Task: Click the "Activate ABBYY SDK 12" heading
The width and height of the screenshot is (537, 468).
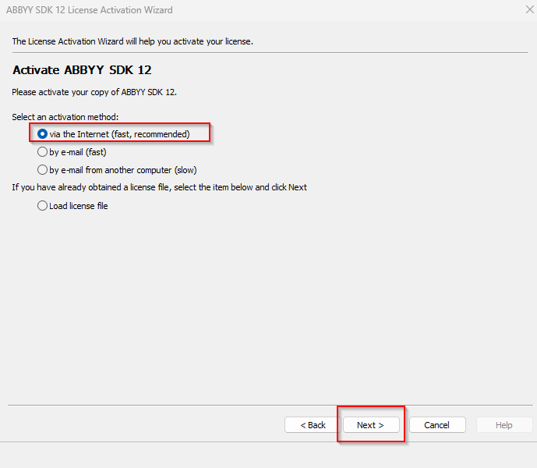Action: 82,70
